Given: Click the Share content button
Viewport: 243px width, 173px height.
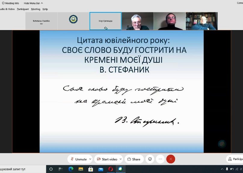Looking at the screenshot, I should (x=134, y=159).
